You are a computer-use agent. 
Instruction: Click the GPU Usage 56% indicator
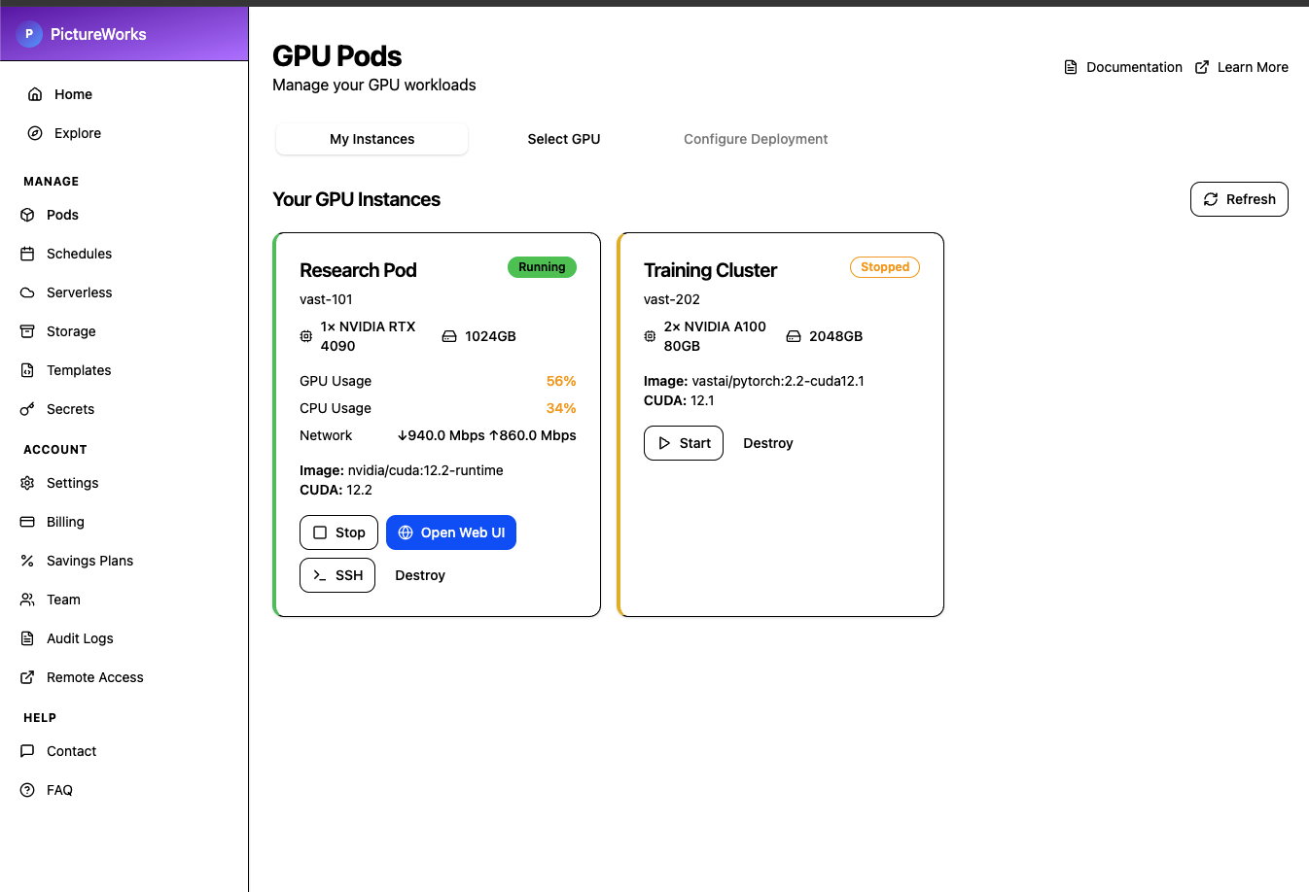point(561,381)
